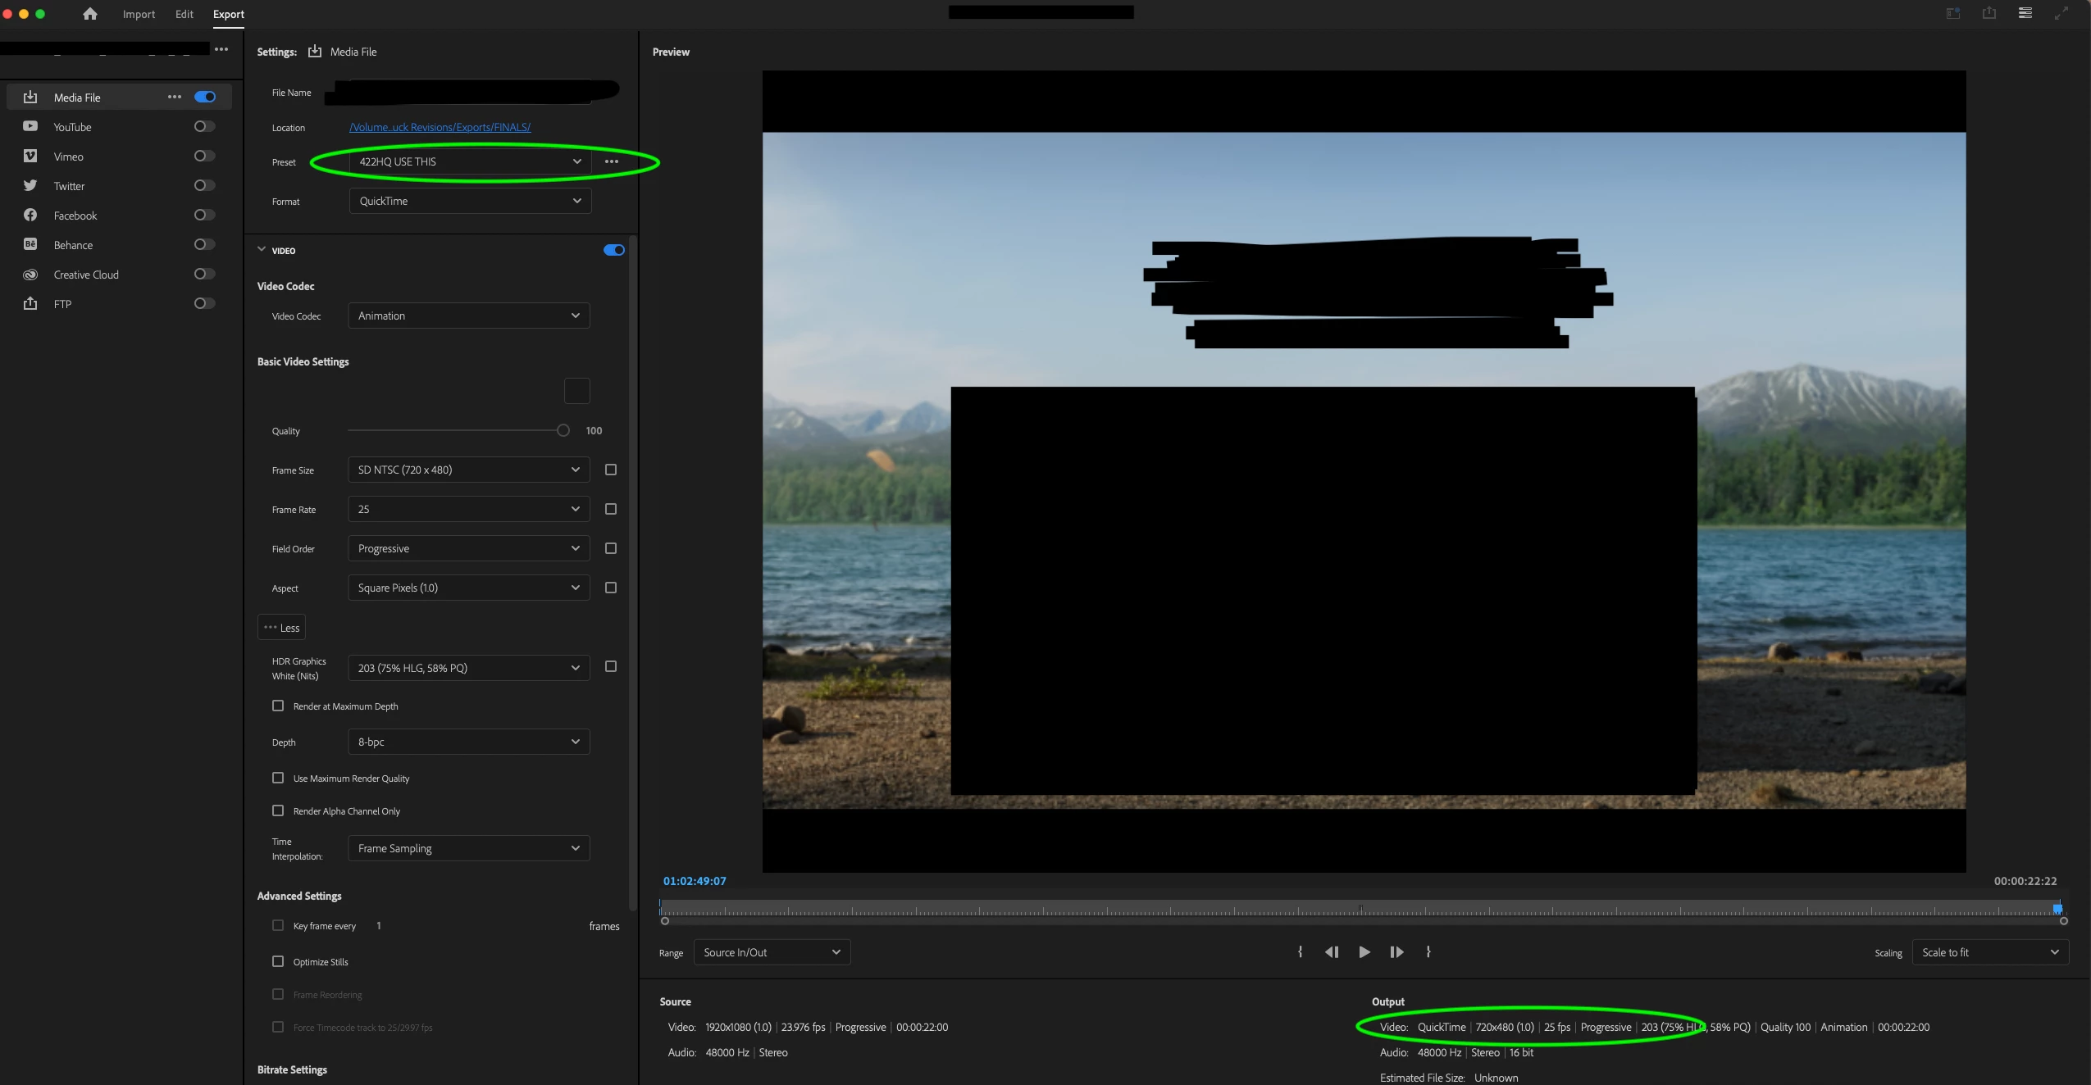
Task: Expand the Scale to fit dropdown
Action: click(1989, 952)
